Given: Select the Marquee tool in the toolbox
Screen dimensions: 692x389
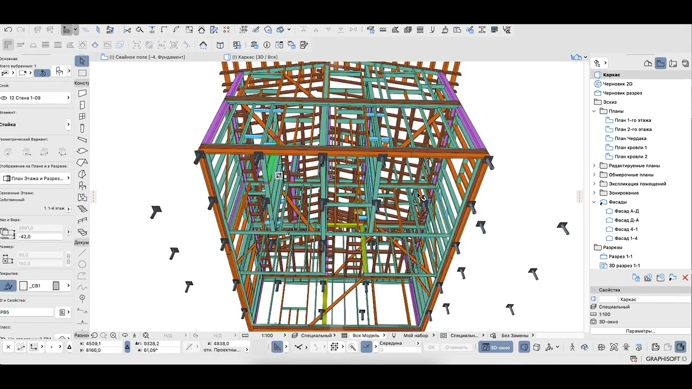Looking at the screenshot, I should pyautogui.click(x=82, y=72).
